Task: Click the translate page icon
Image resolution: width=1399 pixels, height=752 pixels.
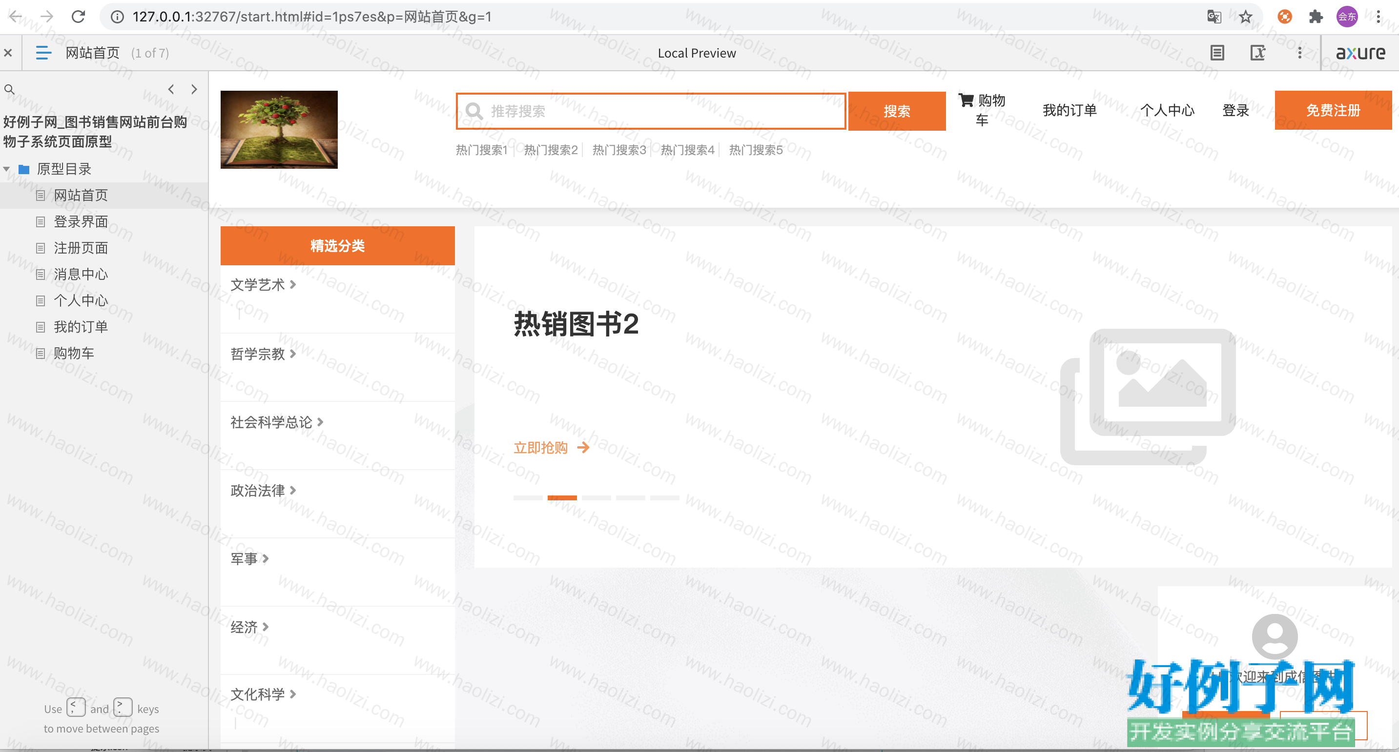Action: coord(1214,17)
